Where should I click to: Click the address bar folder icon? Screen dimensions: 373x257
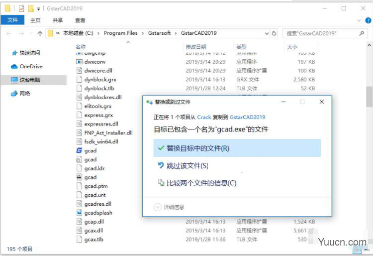(x=50, y=33)
